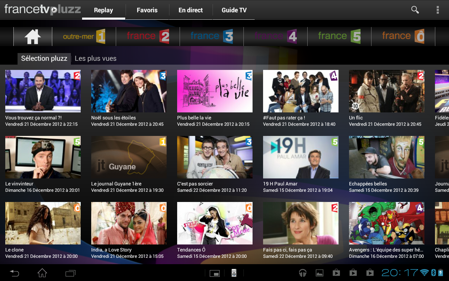
Task: Open the #Faut pas rater ça ! thumbnail
Action: point(301,91)
